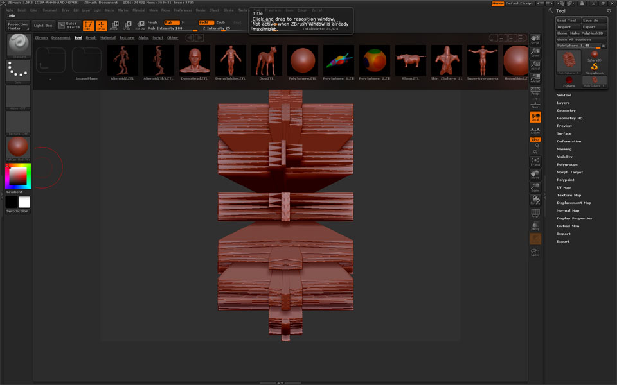617x385 pixels.
Task: Expand the Polygroups section
Action: pyautogui.click(x=567, y=164)
